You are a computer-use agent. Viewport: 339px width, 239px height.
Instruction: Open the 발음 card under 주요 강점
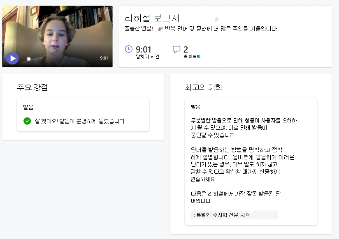83,115
